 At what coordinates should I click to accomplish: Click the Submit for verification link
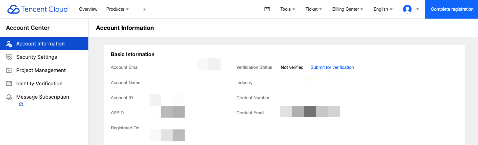(332, 67)
